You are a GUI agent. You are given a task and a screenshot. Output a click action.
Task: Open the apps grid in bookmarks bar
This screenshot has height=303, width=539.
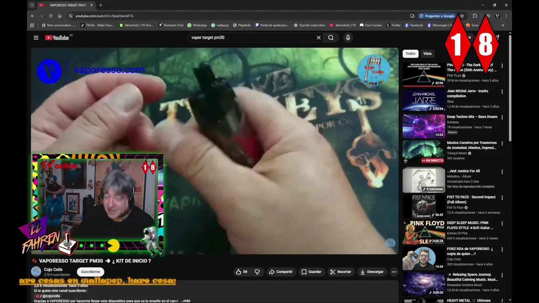coord(32,25)
